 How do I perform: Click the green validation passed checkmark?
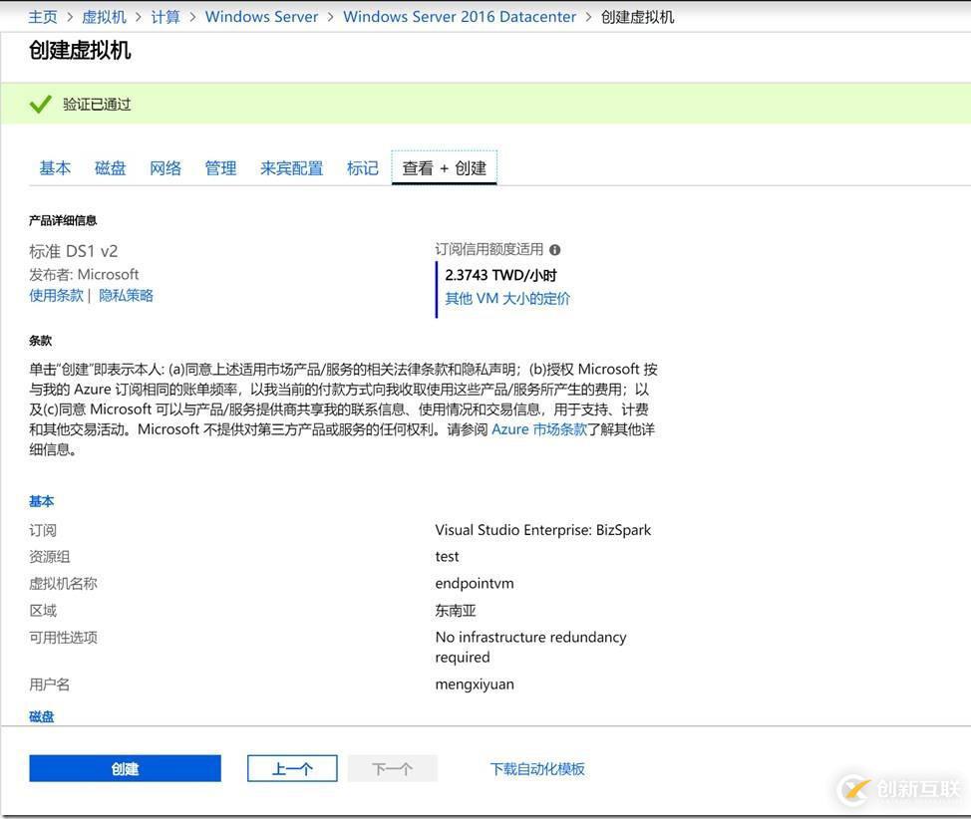[40, 104]
